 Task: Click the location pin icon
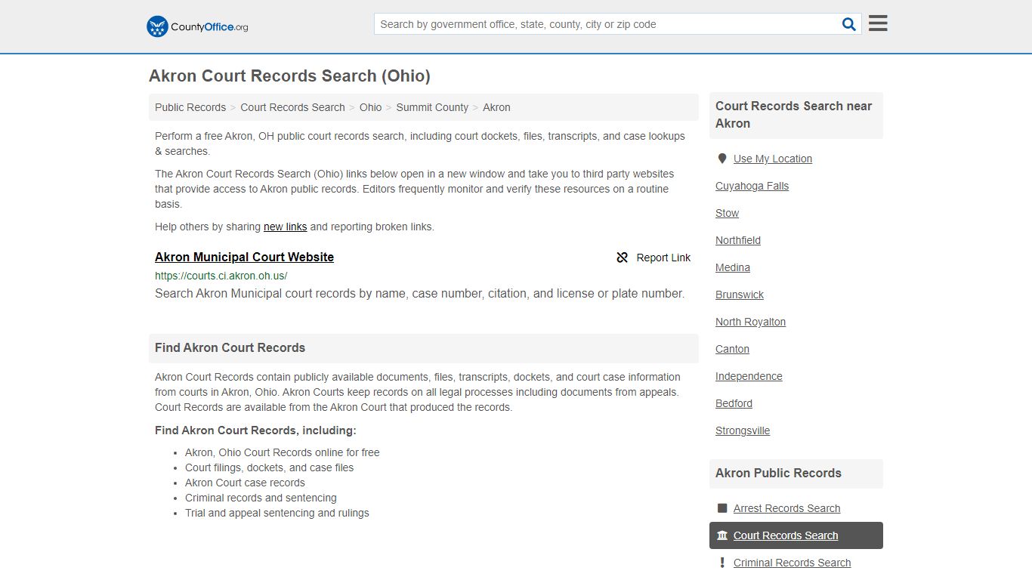[x=721, y=159]
